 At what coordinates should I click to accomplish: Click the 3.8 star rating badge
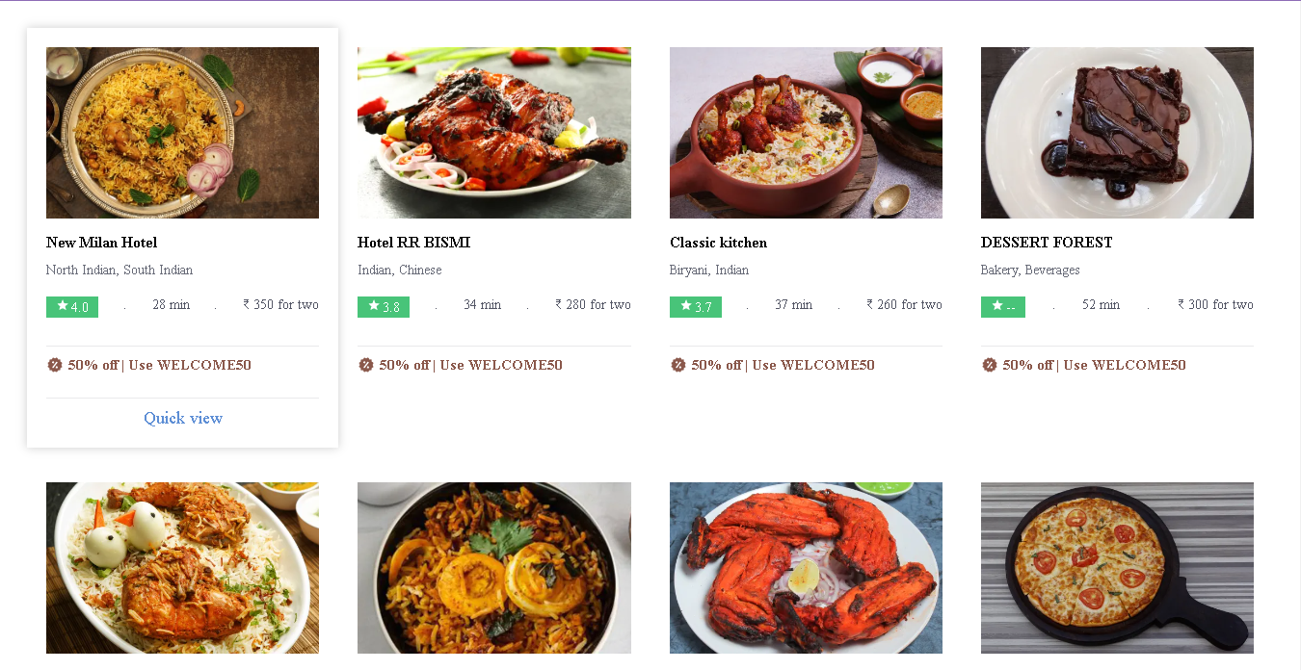point(384,307)
